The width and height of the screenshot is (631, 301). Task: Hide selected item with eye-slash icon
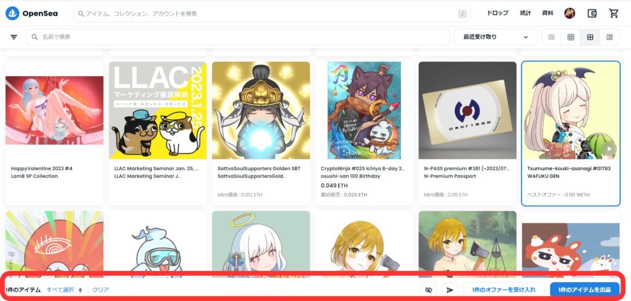pos(428,290)
